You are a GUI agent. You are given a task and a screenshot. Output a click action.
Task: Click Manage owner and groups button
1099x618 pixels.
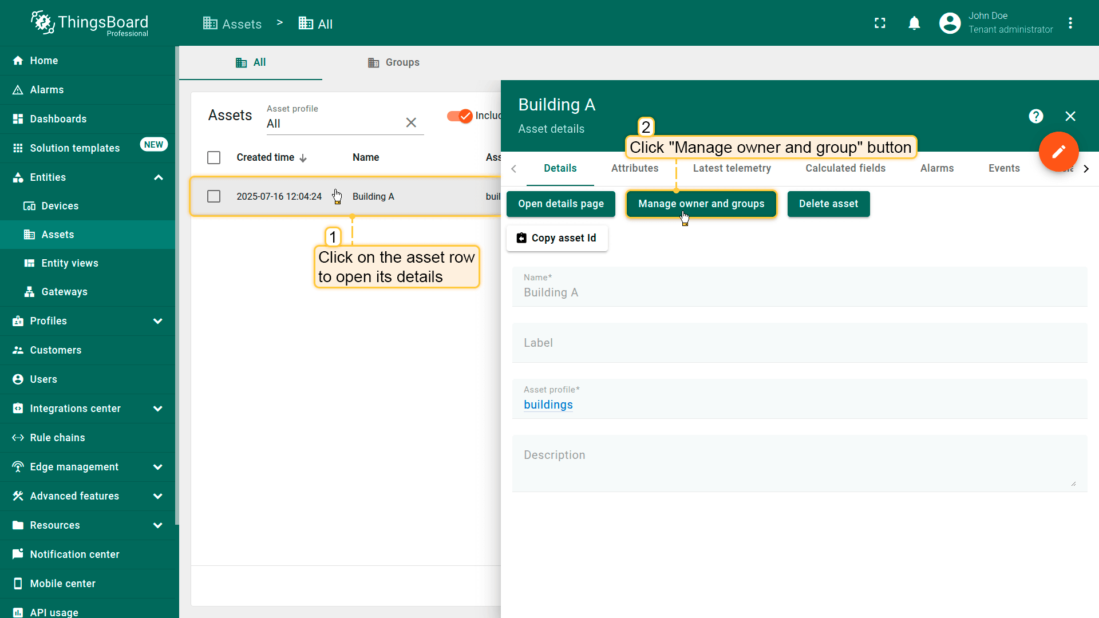(701, 204)
